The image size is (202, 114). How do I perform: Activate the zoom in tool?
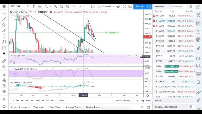[4, 66]
